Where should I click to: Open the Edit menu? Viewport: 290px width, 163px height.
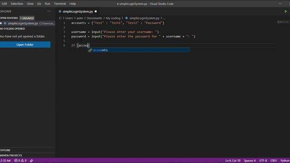4,4
